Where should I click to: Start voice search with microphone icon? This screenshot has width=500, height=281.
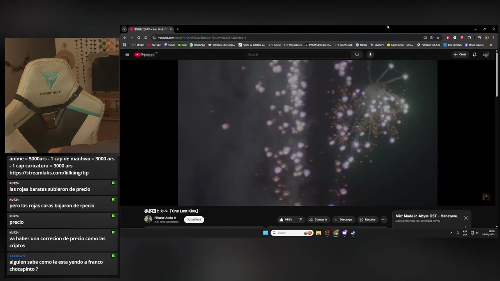click(x=370, y=55)
